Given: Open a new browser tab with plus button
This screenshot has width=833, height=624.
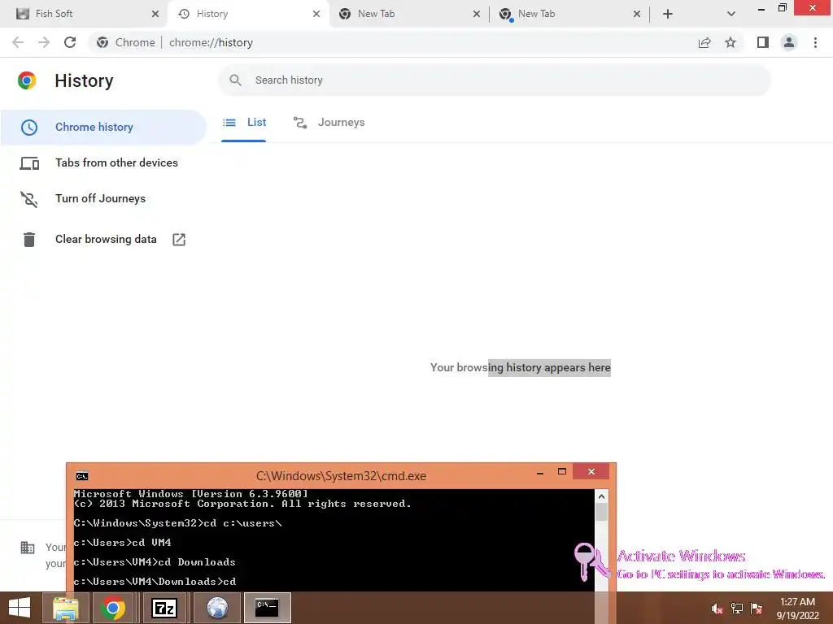Looking at the screenshot, I should [668, 14].
